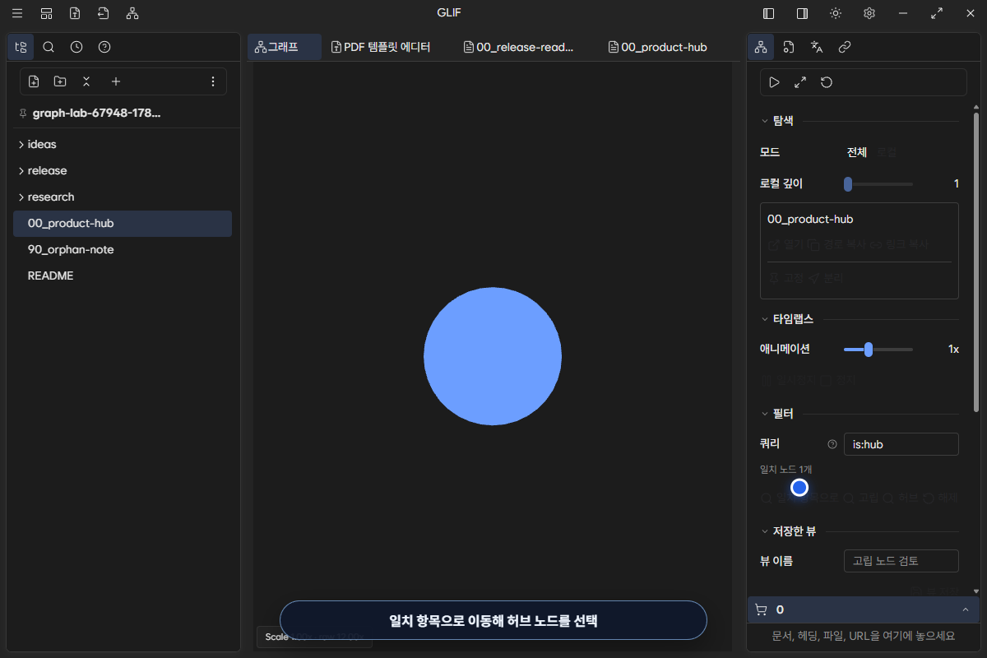Create a new folder in explorer
The height and width of the screenshot is (658, 987).
[x=60, y=81]
